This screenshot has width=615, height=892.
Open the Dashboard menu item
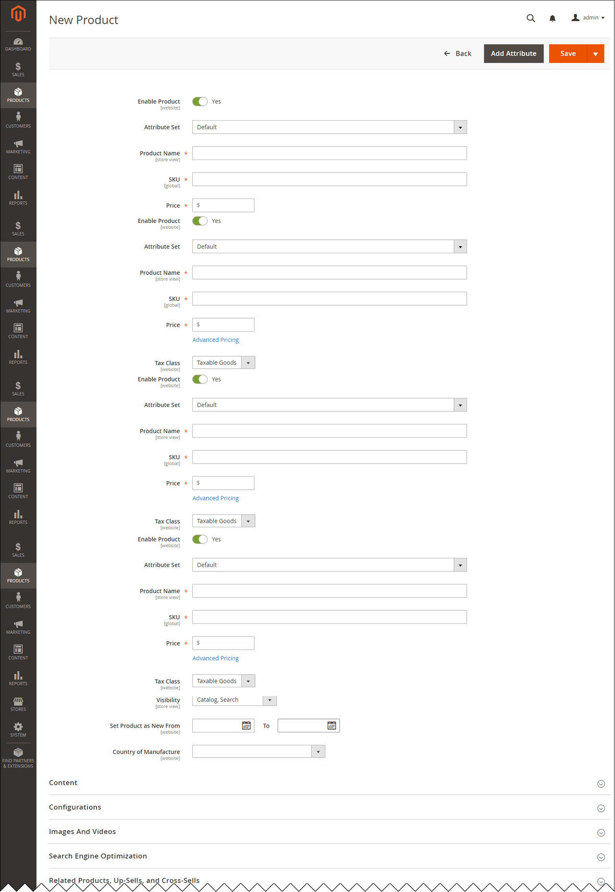point(18,44)
